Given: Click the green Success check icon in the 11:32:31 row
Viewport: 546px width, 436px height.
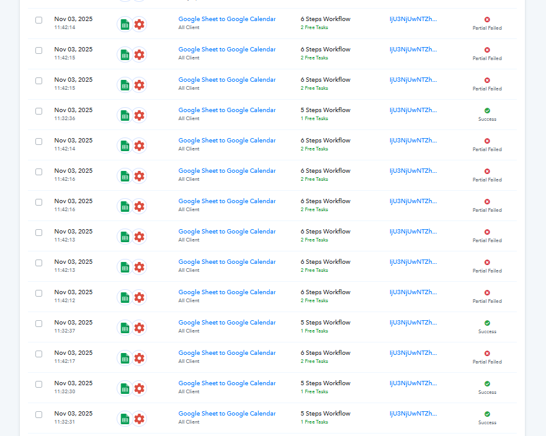Looking at the screenshot, I should point(487,414).
